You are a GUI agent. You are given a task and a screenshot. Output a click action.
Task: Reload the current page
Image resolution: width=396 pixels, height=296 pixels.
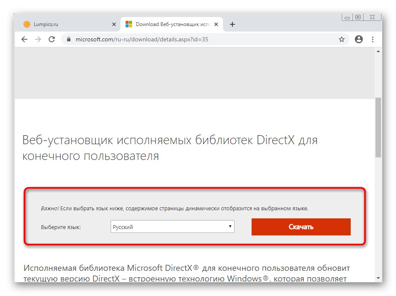52,39
